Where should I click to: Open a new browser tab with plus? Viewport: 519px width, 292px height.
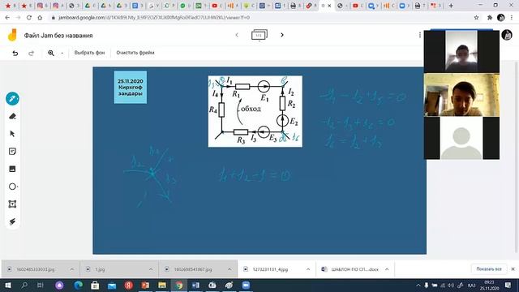coord(451,6)
